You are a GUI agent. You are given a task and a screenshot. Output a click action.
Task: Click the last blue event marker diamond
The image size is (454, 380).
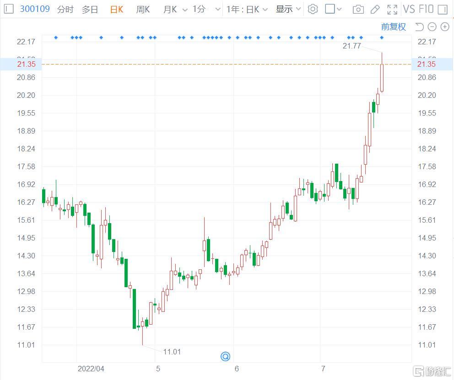click(382, 37)
